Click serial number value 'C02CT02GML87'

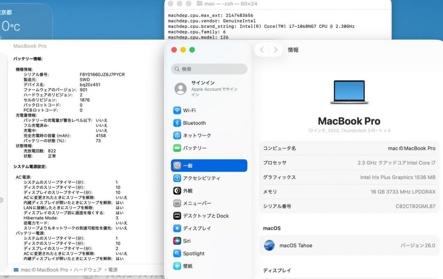[416, 206]
